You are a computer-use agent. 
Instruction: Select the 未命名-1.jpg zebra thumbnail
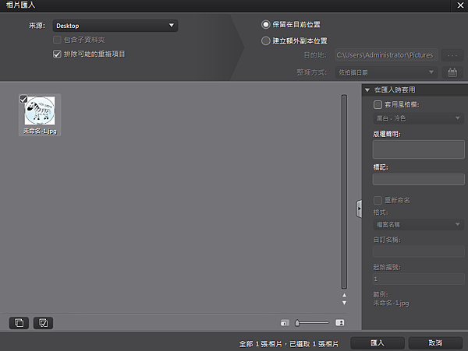coord(40,111)
